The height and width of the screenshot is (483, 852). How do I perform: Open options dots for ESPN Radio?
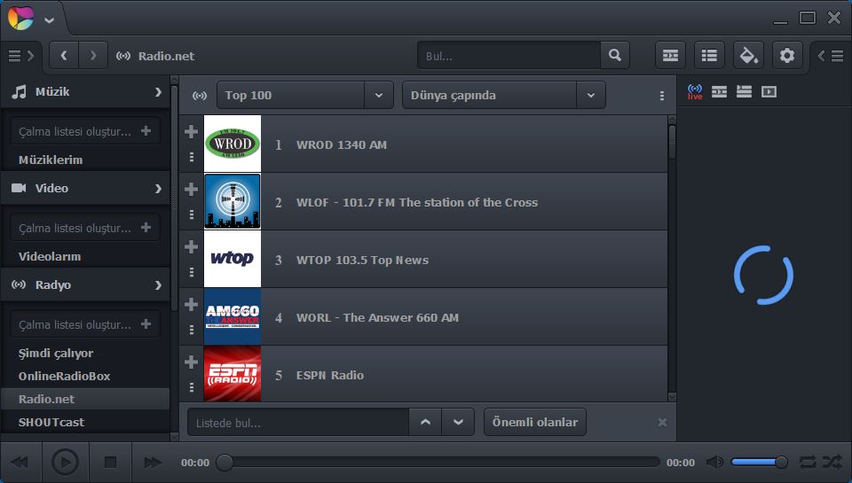pos(192,387)
